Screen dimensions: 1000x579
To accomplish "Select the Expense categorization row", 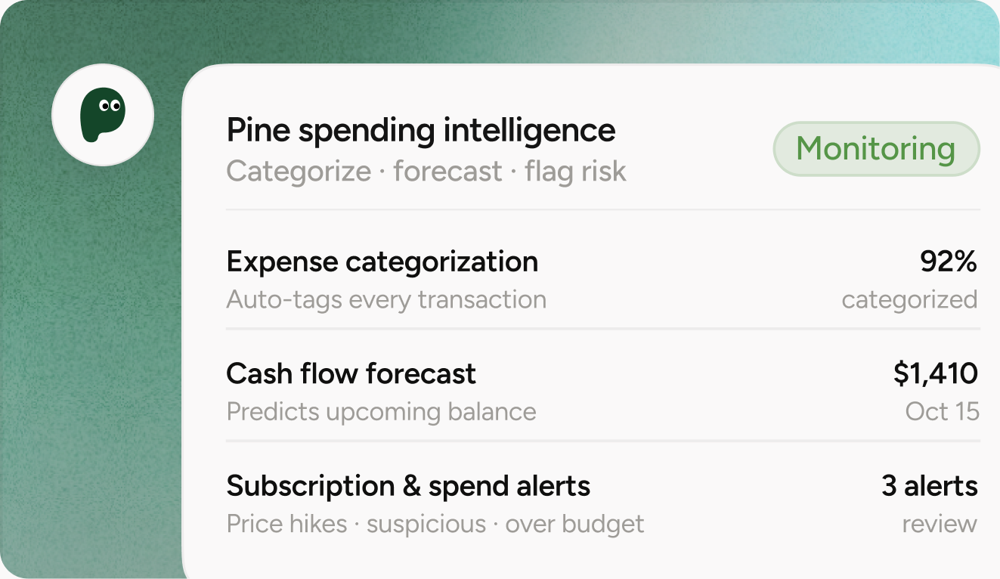I will coord(602,279).
